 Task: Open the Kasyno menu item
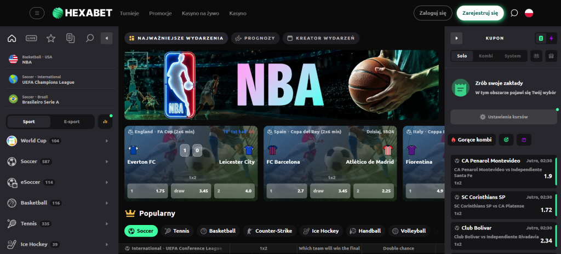238,13
